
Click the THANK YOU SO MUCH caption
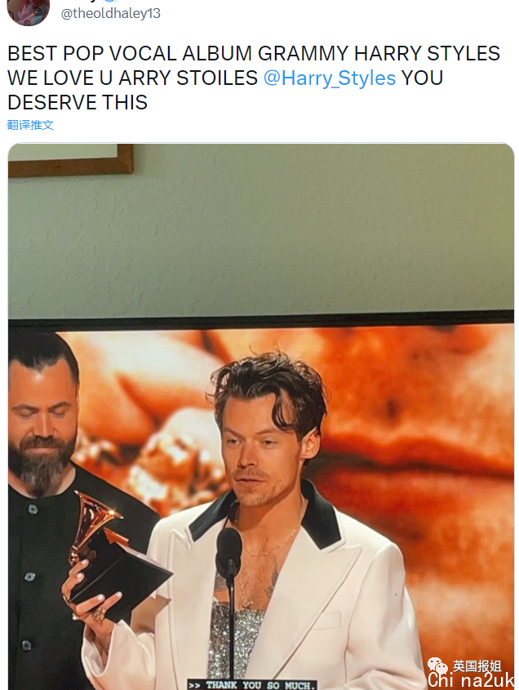[x=252, y=685]
